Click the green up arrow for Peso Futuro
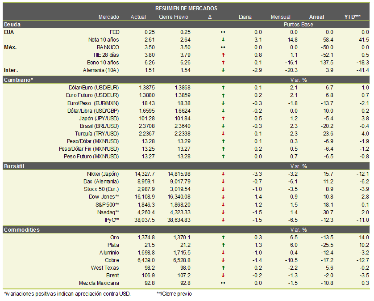 [223, 157]
